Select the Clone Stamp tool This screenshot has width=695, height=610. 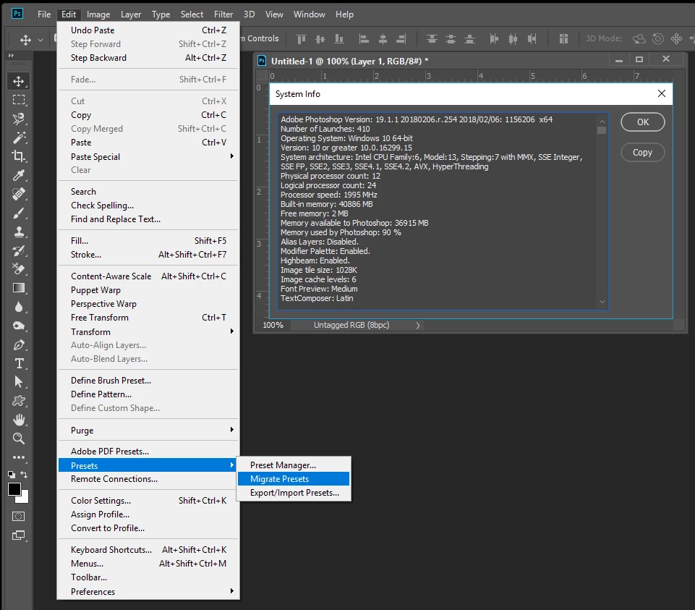[19, 232]
